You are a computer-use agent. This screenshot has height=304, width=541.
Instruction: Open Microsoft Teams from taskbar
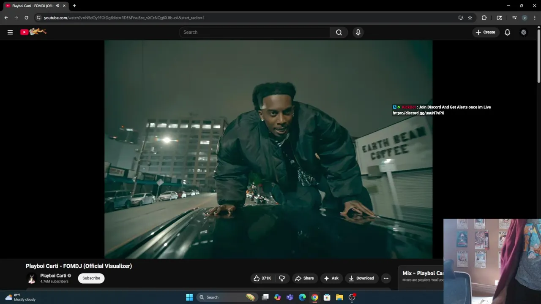[x=290, y=297]
